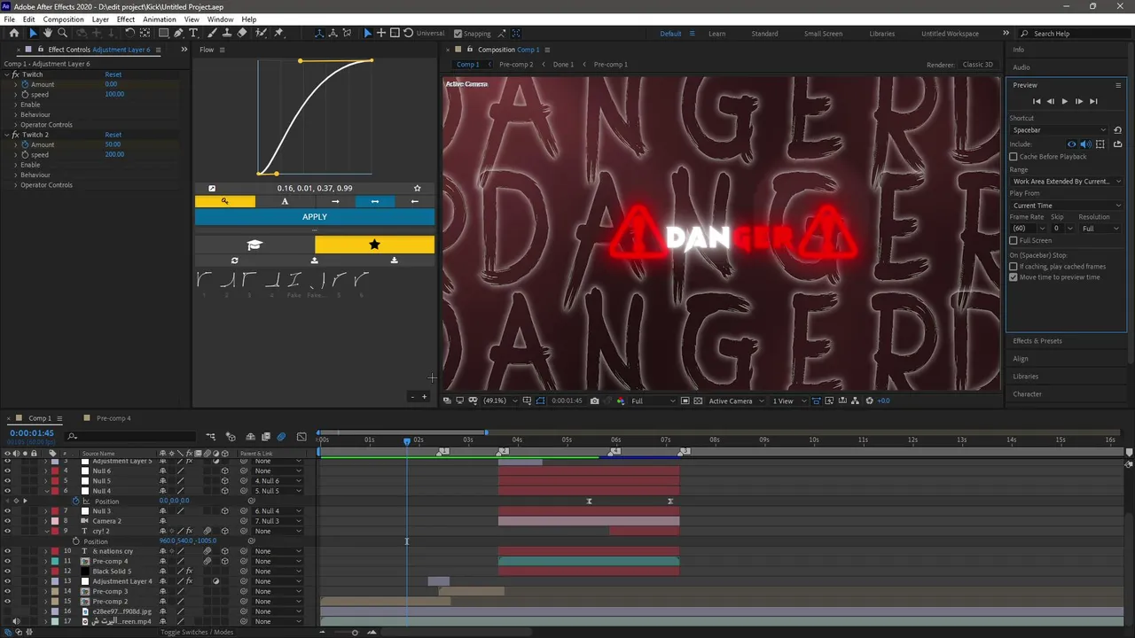Select the Horizontal Type tool

(x=193, y=33)
